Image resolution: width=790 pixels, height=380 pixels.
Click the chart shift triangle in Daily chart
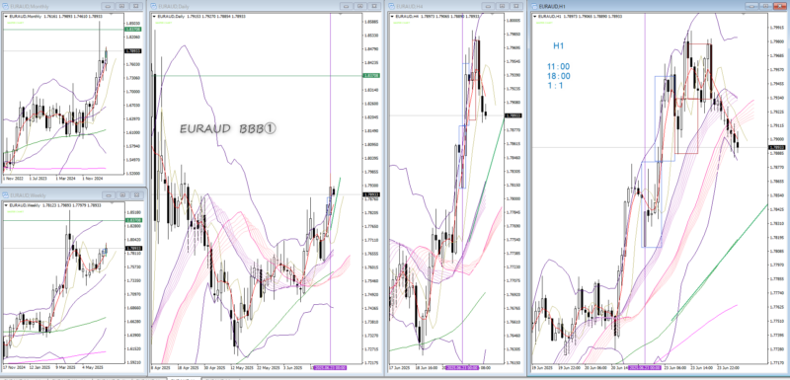pyautogui.click(x=341, y=14)
